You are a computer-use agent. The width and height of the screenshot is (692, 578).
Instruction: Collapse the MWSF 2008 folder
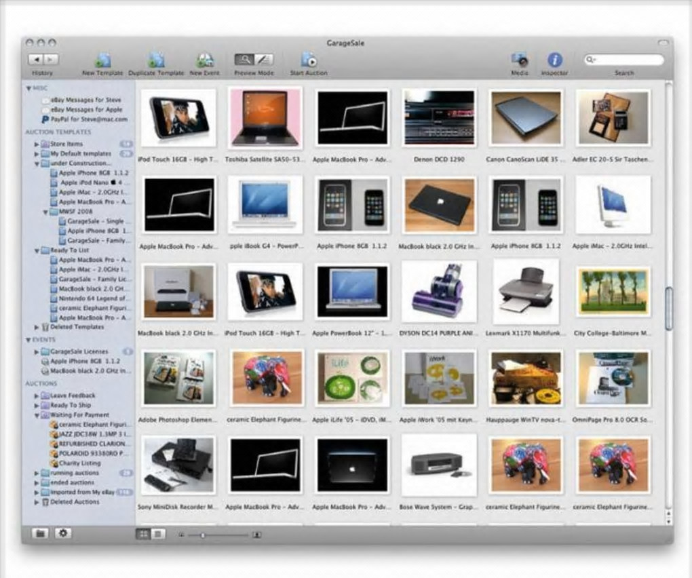tap(45, 212)
